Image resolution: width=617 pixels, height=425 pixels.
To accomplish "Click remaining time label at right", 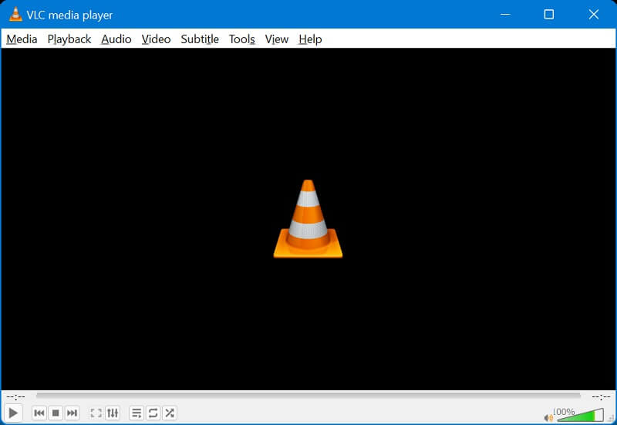I will click(x=601, y=396).
